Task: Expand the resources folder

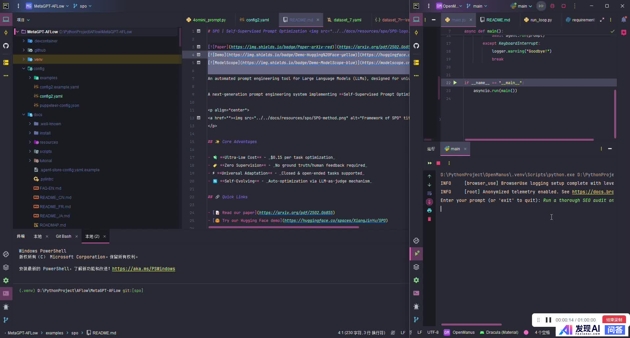Action: 30,142
